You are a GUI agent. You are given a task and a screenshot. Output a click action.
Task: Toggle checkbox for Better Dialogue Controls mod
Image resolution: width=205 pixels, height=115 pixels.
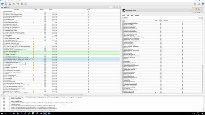[x=3, y=29]
